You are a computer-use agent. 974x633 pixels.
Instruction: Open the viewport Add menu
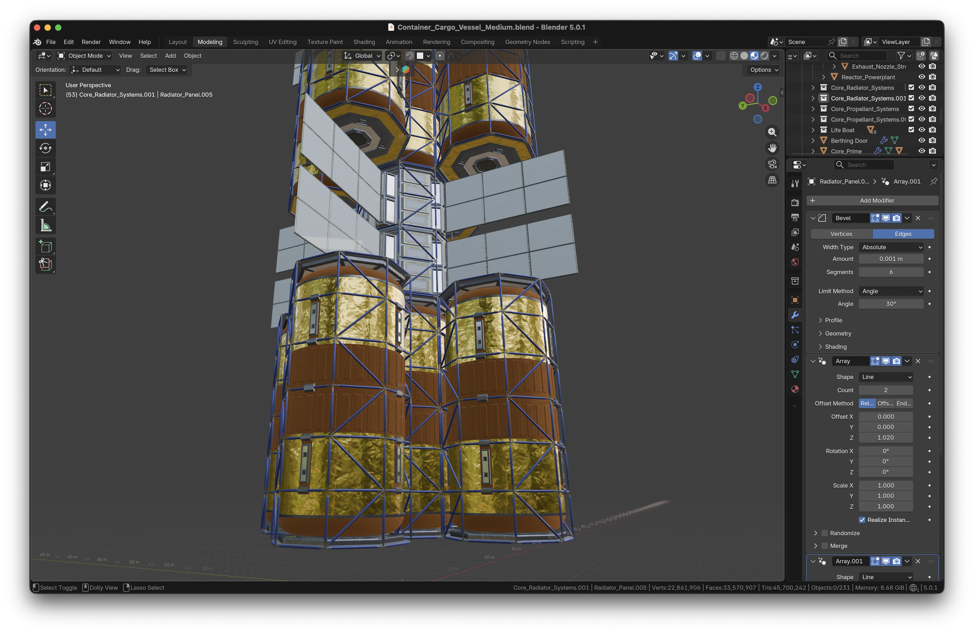170,56
